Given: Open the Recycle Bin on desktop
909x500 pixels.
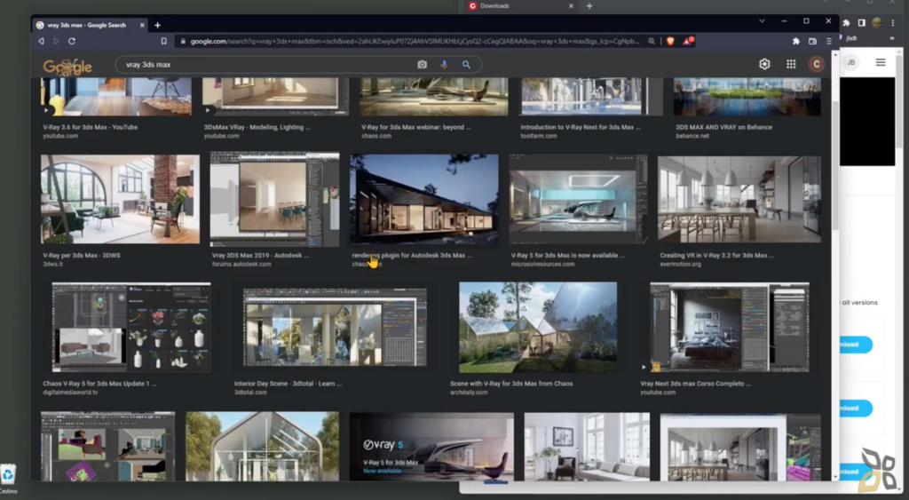Looking at the screenshot, I should (8, 479).
